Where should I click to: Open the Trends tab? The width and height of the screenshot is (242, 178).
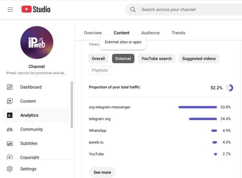coord(178,33)
